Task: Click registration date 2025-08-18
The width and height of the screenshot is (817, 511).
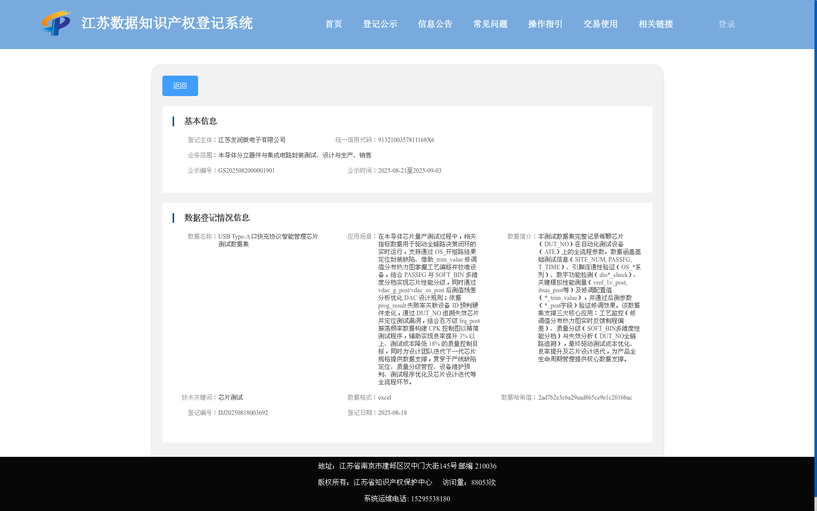Action: pos(392,413)
